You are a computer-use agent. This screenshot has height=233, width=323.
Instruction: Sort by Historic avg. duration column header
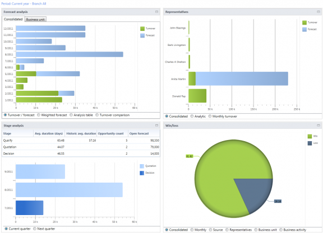(81, 133)
